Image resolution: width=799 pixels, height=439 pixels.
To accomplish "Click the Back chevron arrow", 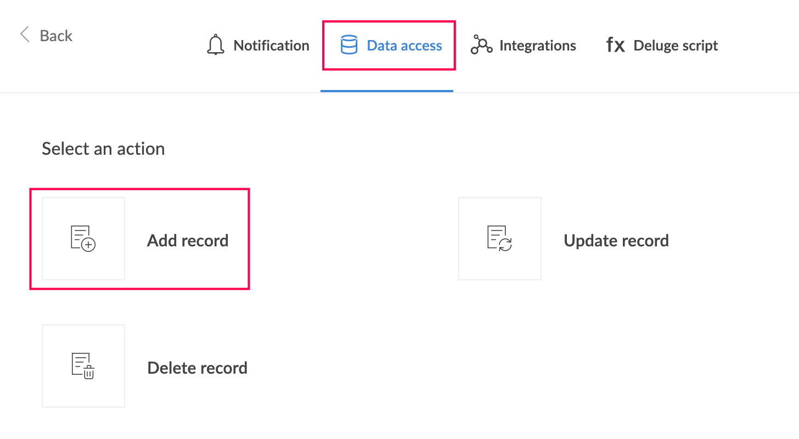I will [24, 35].
